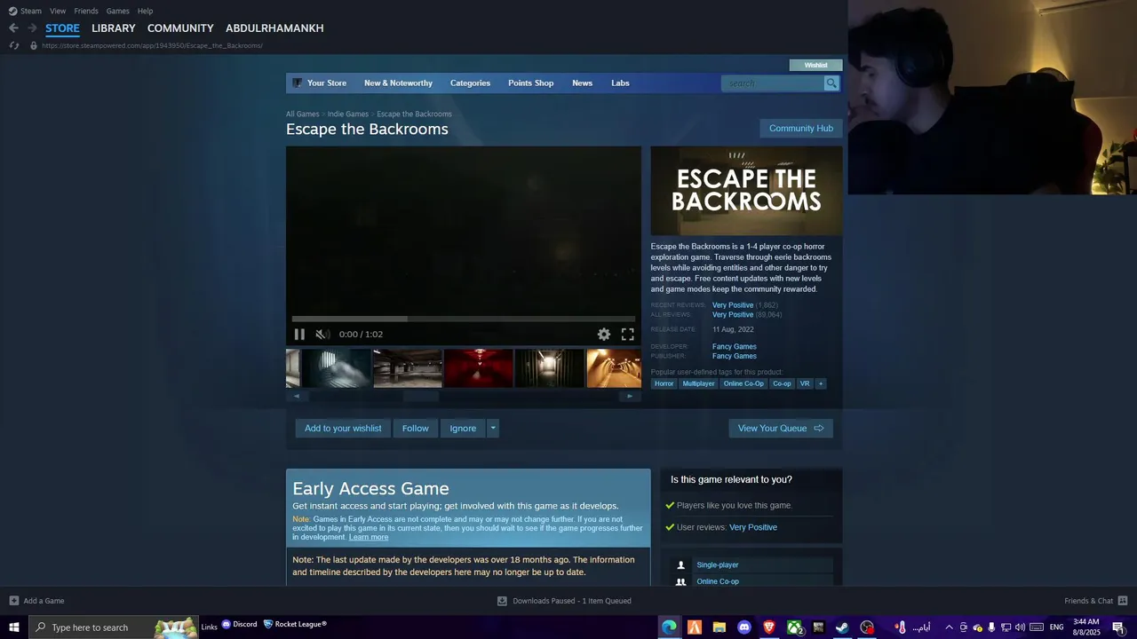Add Escape the Backrooms to wishlist
Image resolution: width=1137 pixels, height=639 pixels.
coord(343,429)
